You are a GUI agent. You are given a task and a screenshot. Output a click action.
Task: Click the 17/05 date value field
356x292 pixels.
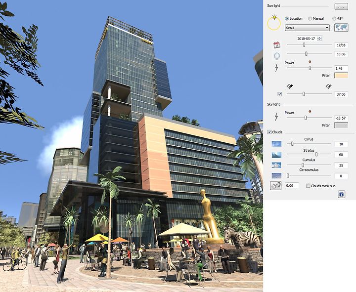[341, 45]
